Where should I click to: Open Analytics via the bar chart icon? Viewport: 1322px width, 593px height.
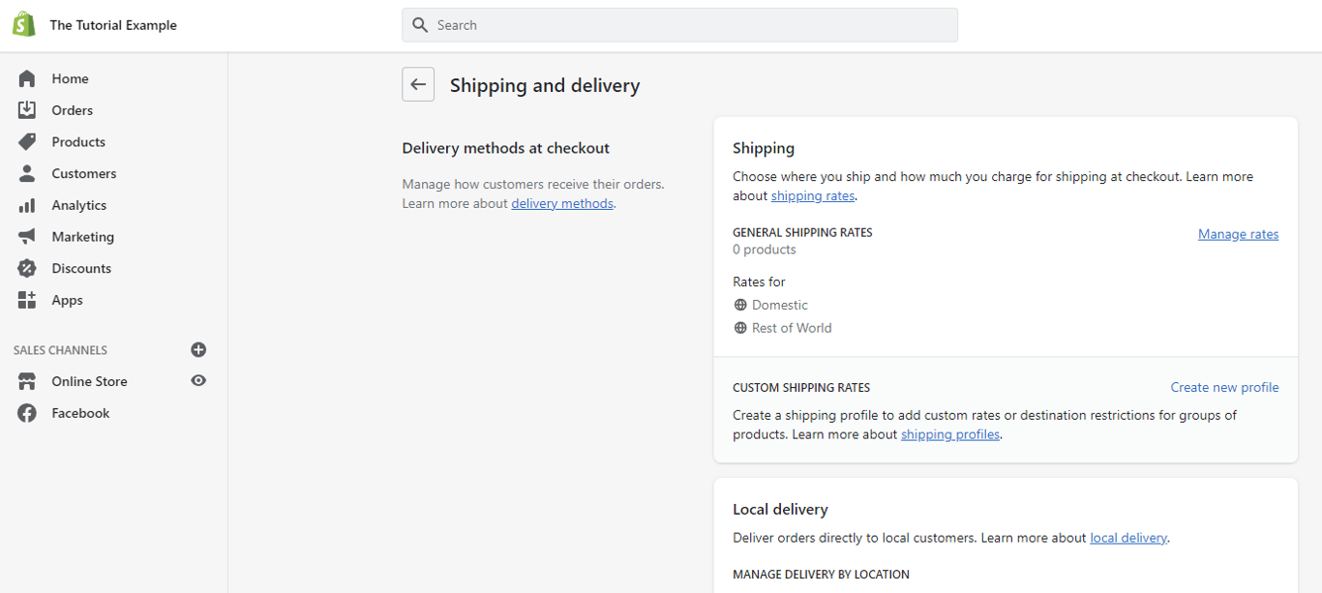point(27,204)
